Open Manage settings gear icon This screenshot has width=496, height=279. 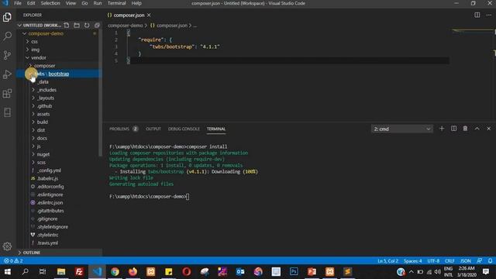7,246
